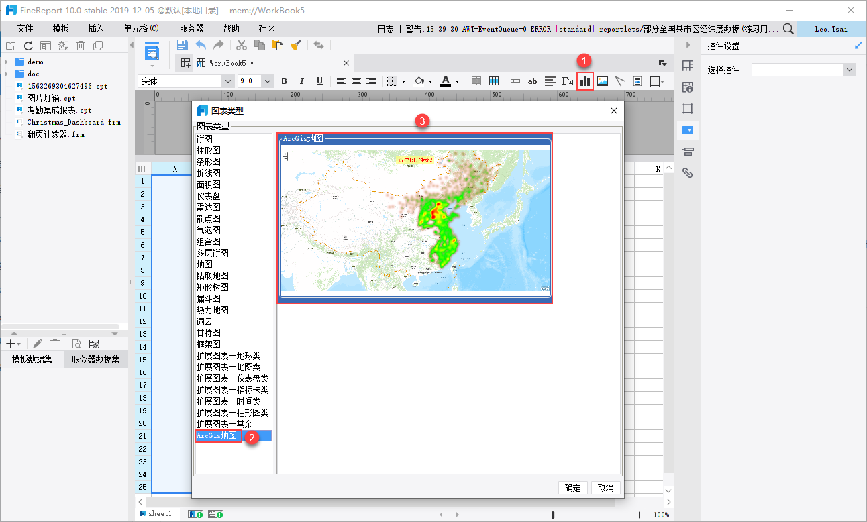Viewport: 867px width, 522px height.
Task: Click the align left icon
Action: coord(342,81)
